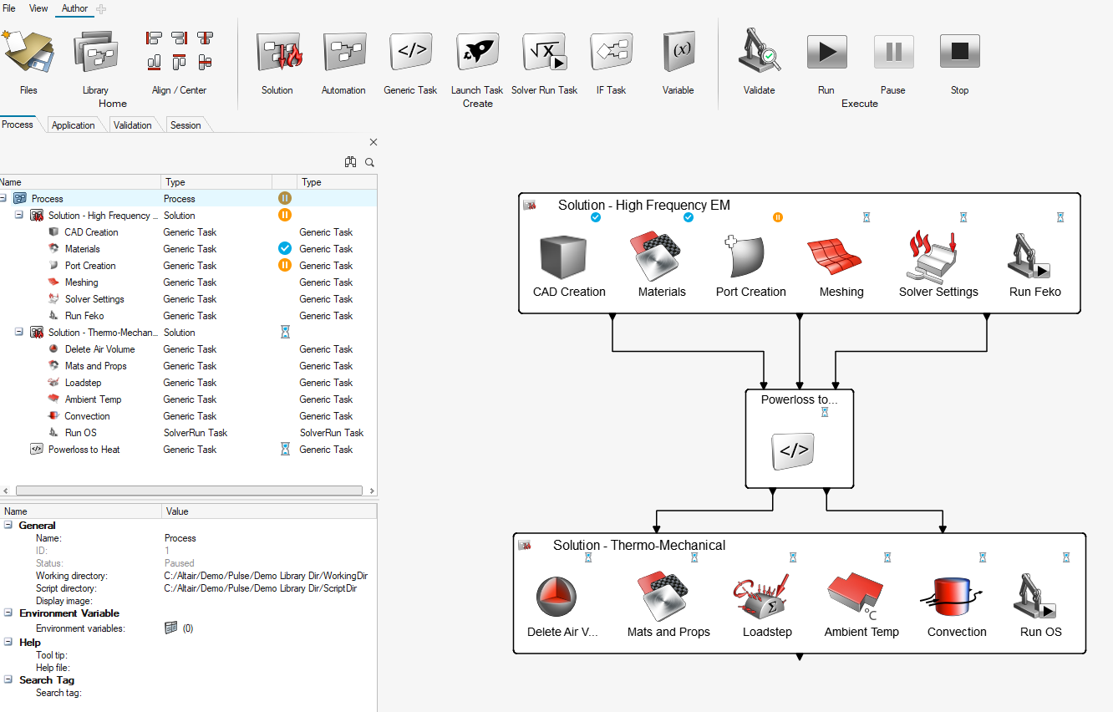1113x712 pixels.
Task: Select Meshing task in the canvas
Action: [841, 261]
